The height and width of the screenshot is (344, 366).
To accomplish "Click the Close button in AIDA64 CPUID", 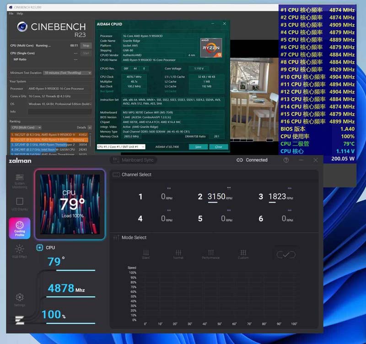I will point(219,147).
